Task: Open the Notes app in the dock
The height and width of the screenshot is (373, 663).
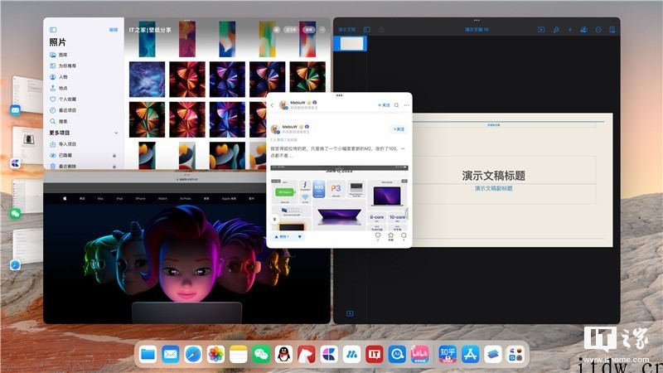Action: [x=239, y=355]
